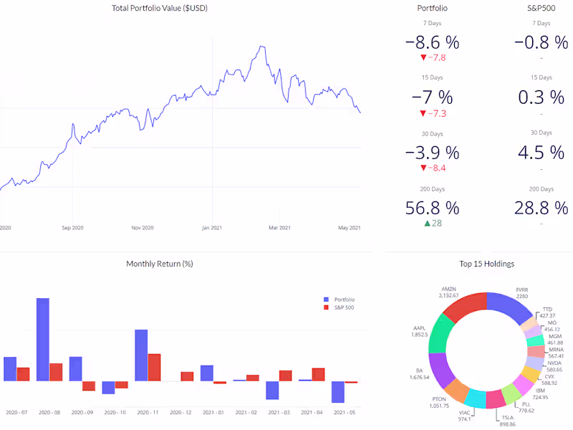Click the red down triangle next to -7.3
The width and height of the screenshot is (573, 430).
pyautogui.click(x=423, y=113)
